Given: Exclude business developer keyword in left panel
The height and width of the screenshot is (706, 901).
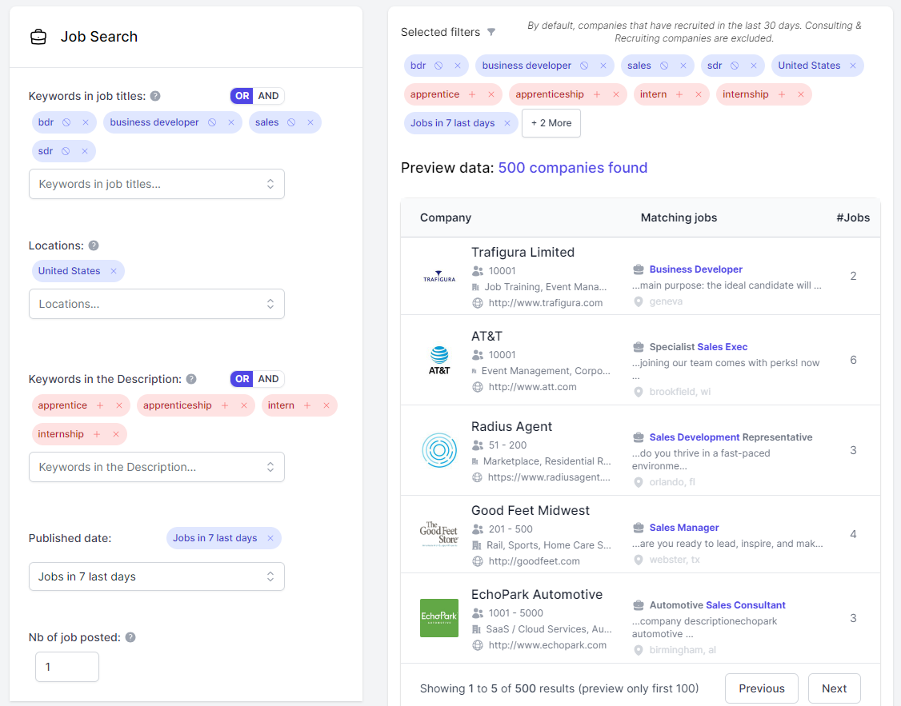Looking at the screenshot, I should (212, 122).
